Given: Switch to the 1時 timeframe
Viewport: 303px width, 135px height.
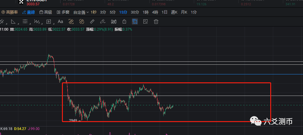Looking at the screenshot, I should click(146, 12).
